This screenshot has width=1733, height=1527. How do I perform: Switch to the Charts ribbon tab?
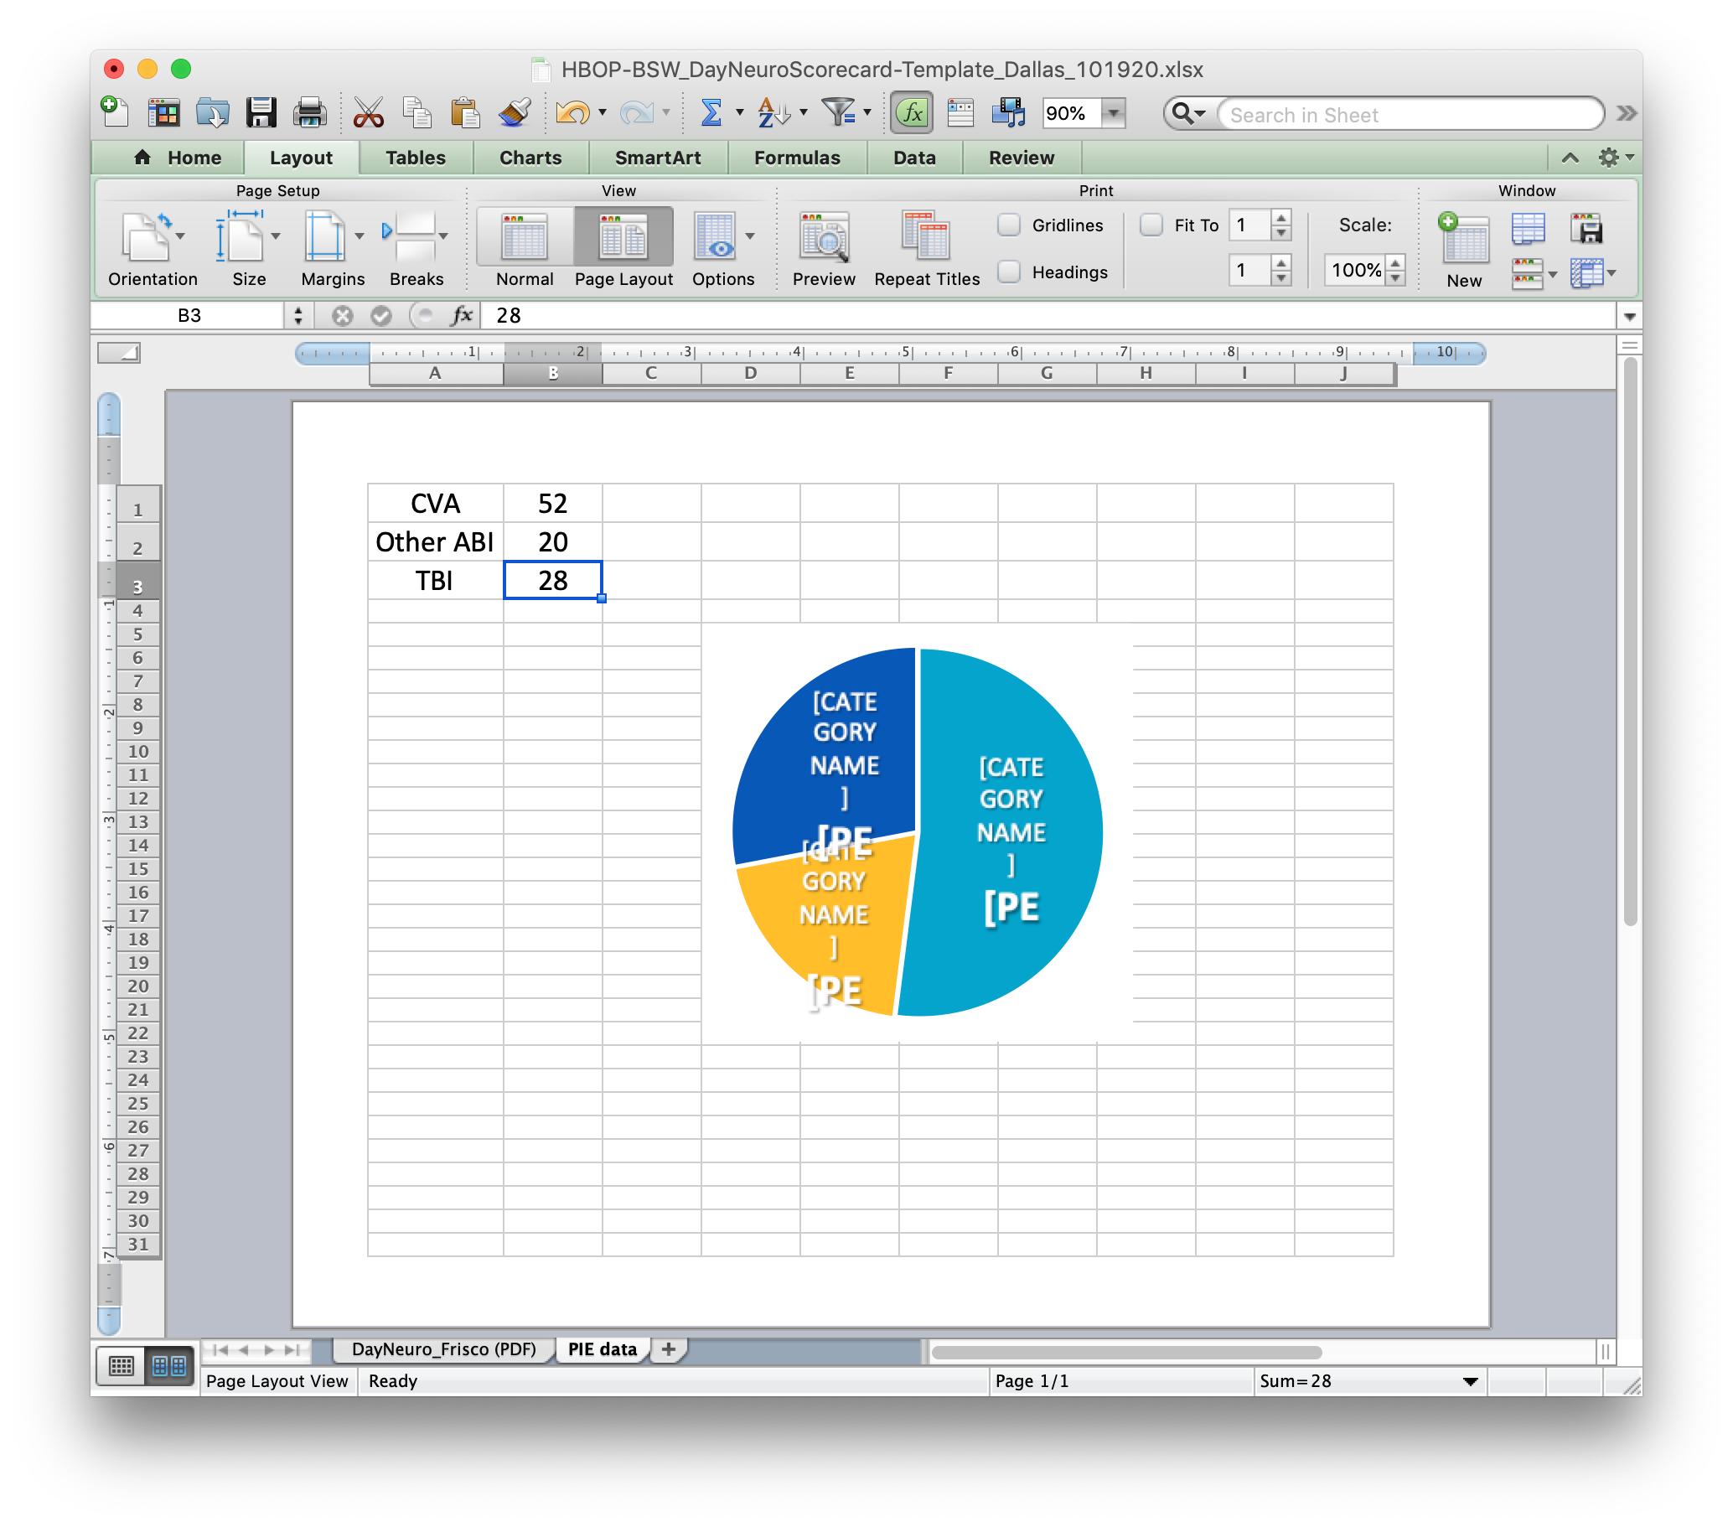tap(530, 158)
